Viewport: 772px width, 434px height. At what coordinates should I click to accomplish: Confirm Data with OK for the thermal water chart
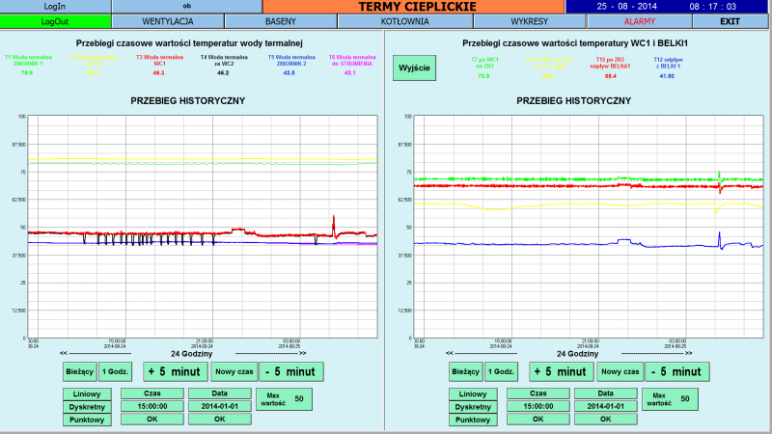220,420
